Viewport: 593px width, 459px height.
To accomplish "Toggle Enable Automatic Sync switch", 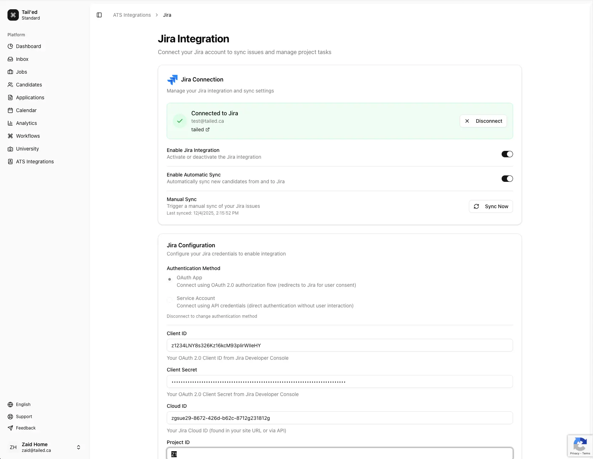I will tap(507, 179).
